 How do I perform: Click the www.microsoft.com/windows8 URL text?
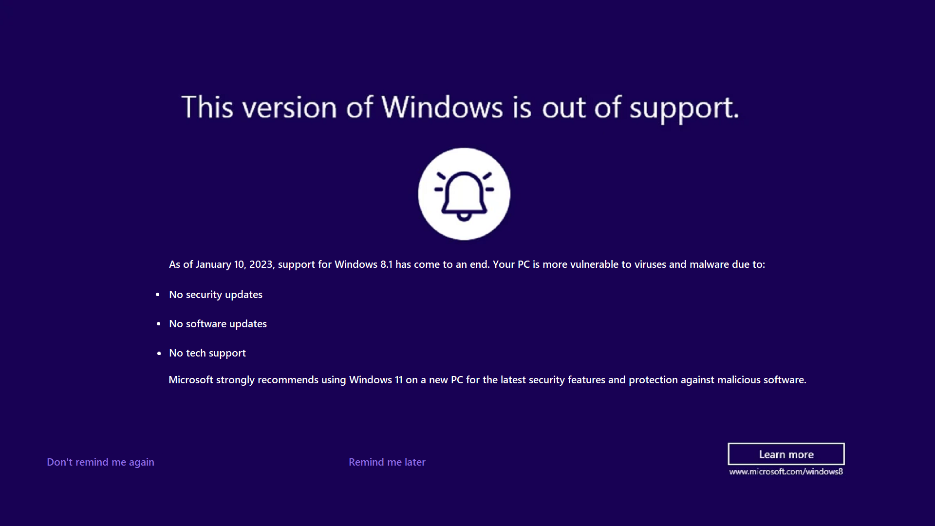(786, 471)
